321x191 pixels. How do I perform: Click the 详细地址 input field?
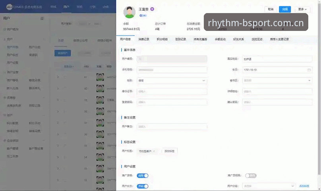[x=277, y=91]
